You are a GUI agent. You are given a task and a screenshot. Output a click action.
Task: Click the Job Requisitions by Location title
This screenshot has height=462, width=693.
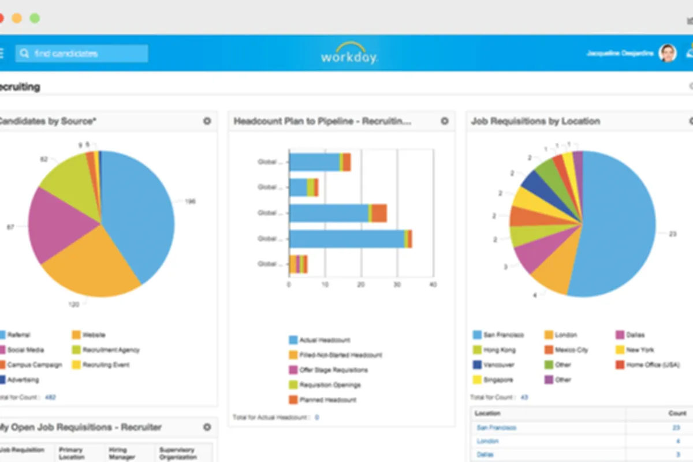click(535, 121)
